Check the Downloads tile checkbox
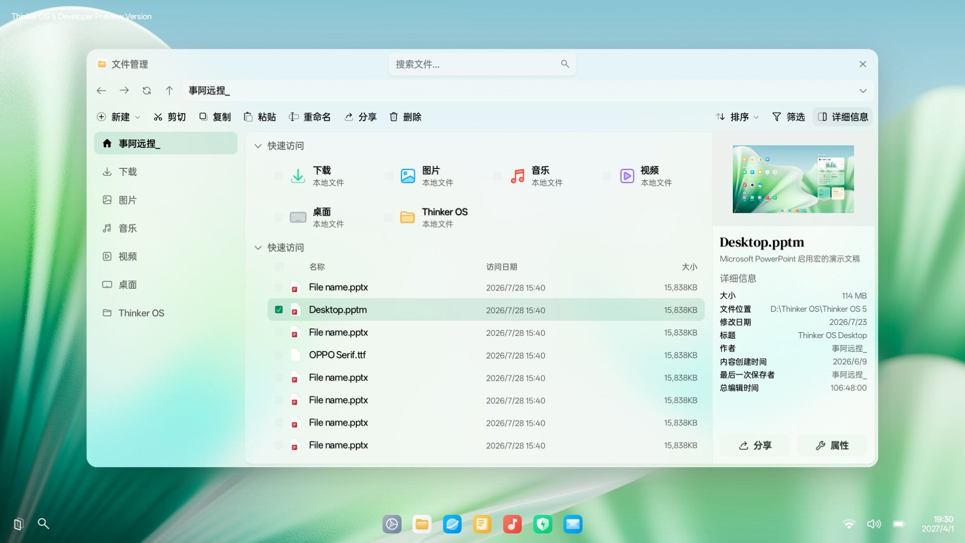Viewport: 965px width, 543px height. pyautogui.click(x=279, y=176)
